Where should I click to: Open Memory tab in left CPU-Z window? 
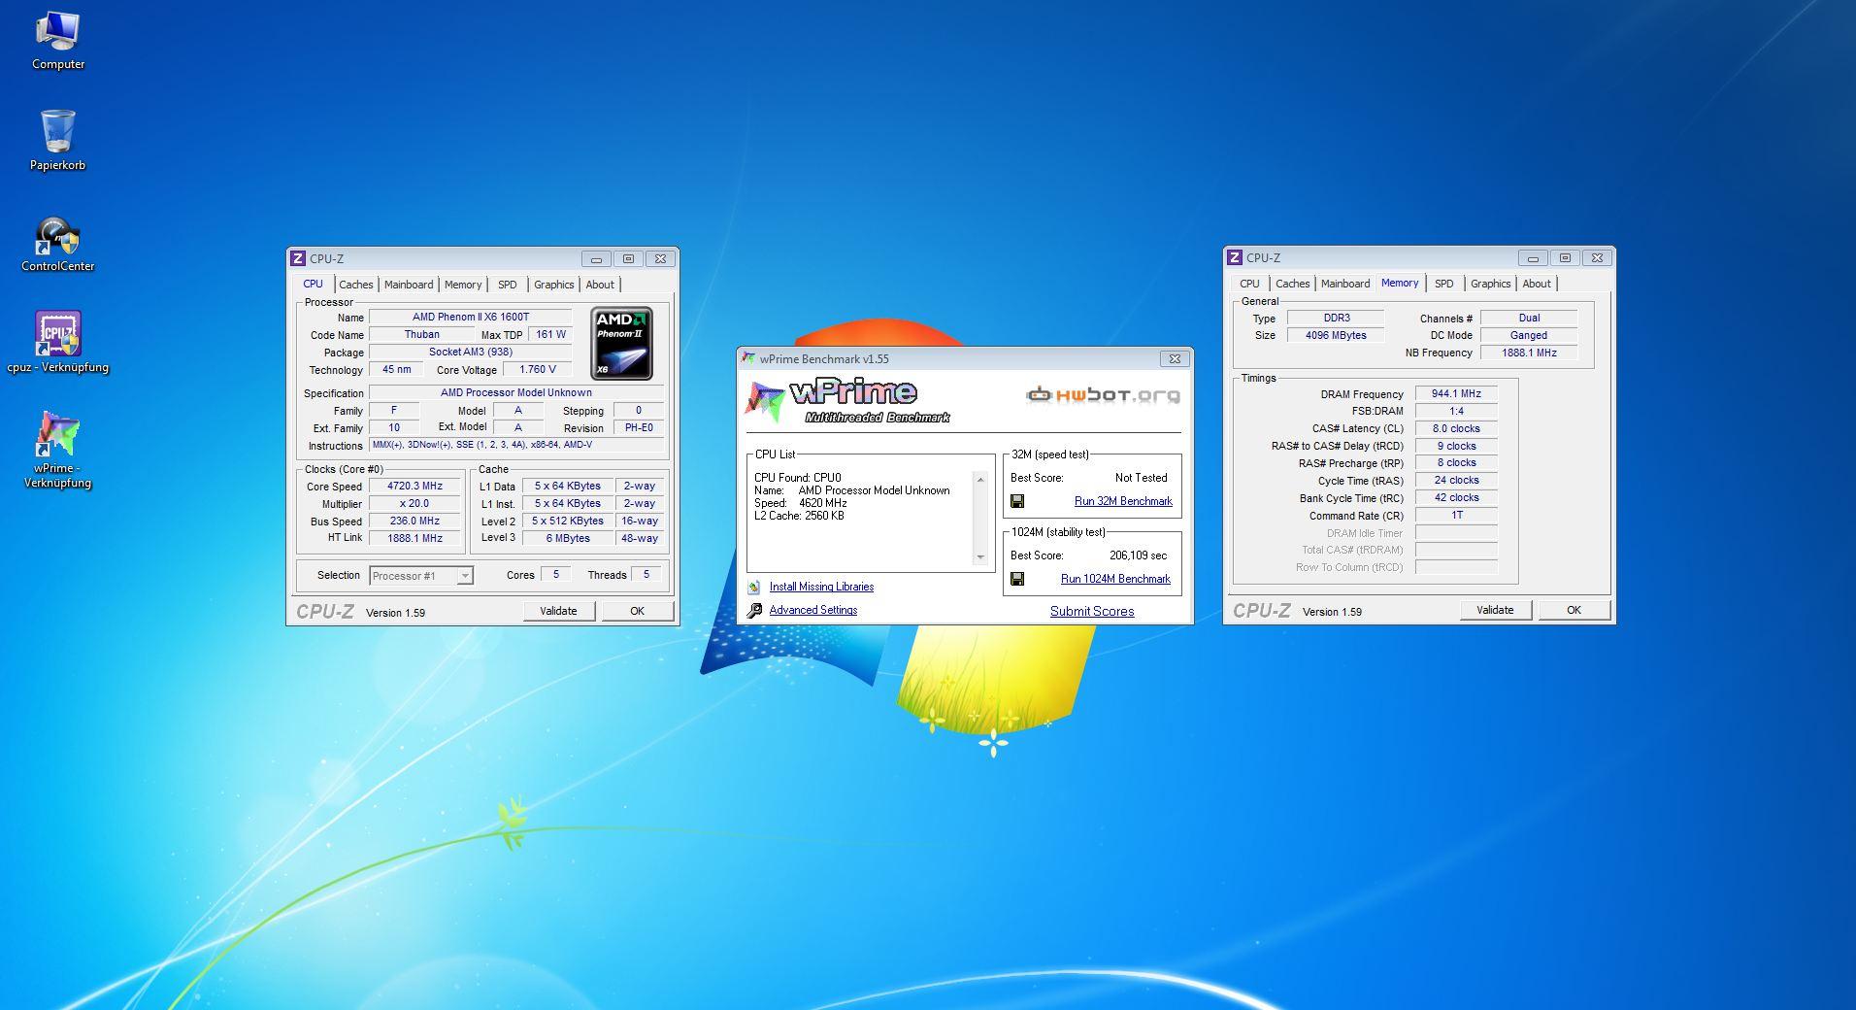coord(463,285)
